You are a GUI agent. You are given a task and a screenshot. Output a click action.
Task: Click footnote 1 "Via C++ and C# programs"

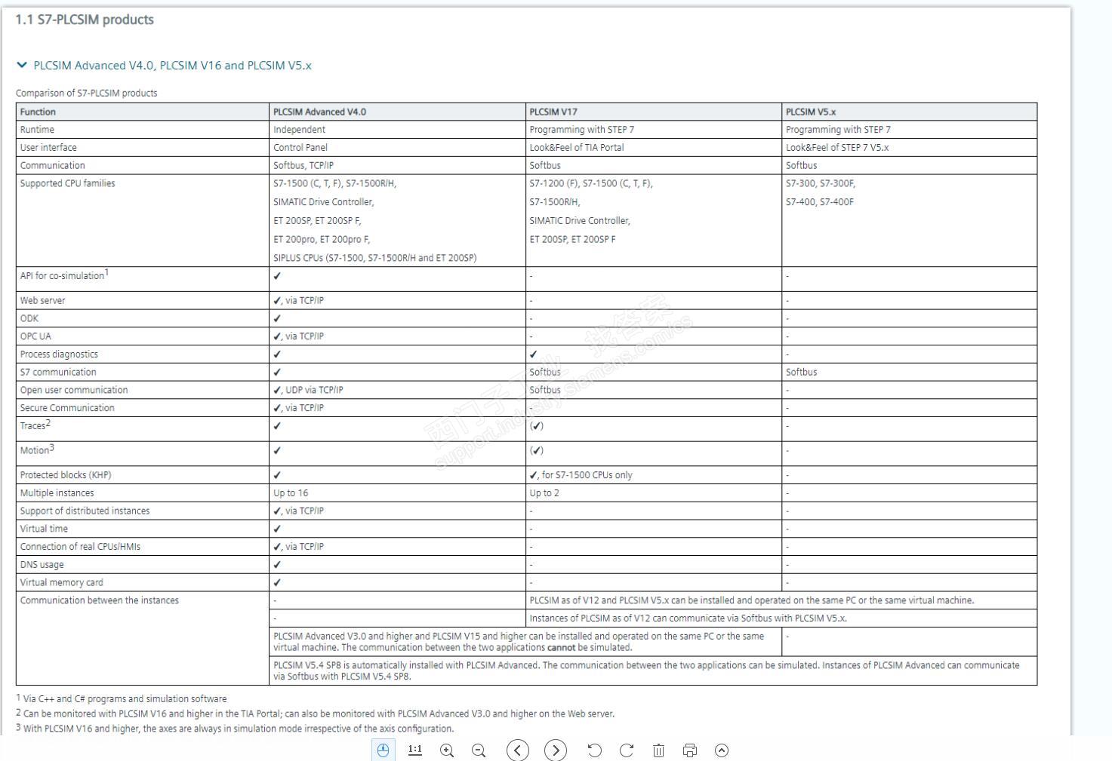click(122, 698)
